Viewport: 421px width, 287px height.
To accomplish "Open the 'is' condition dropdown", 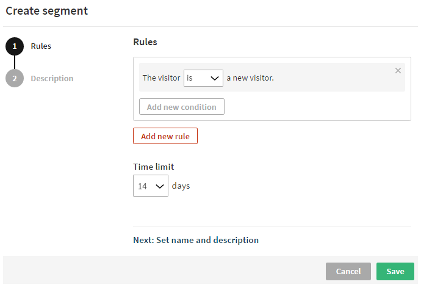I will [x=203, y=78].
